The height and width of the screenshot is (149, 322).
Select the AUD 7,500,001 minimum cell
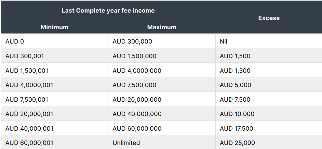click(x=27, y=100)
